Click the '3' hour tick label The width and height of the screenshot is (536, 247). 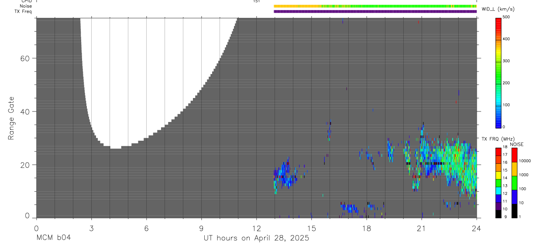(91, 228)
